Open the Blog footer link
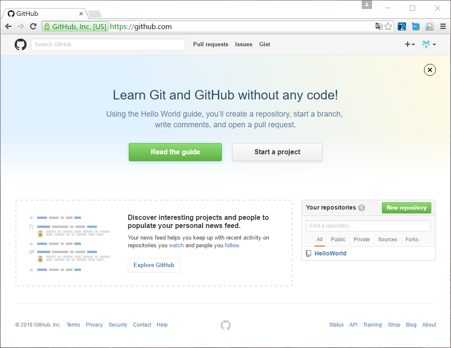Screen dimensions: 451x348 [411, 325]
